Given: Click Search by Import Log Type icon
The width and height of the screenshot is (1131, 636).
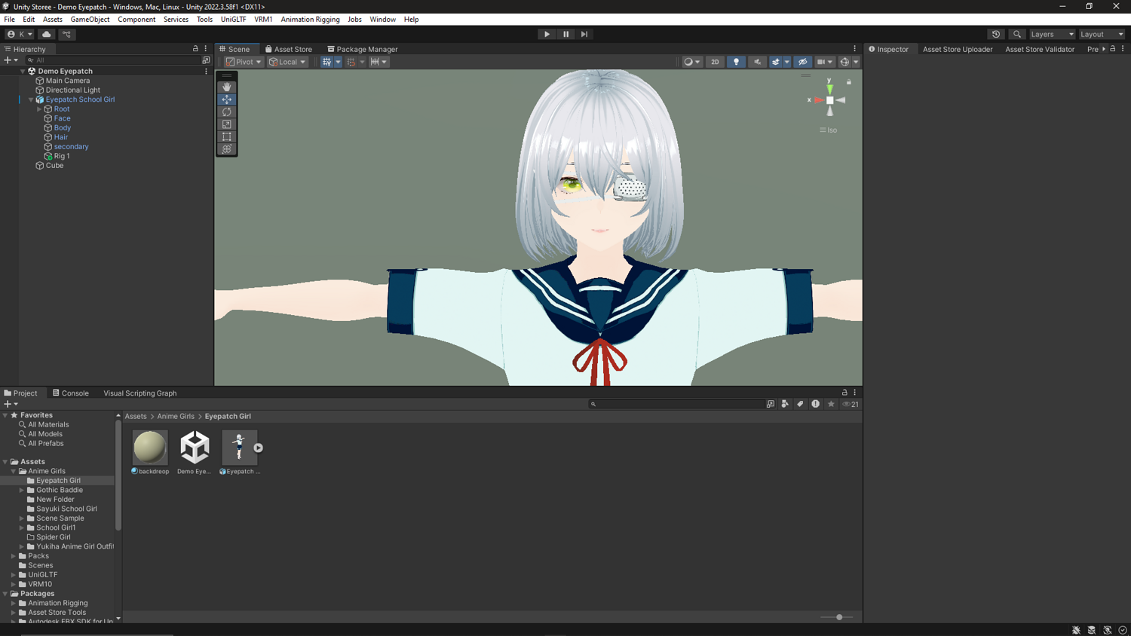Looking at the screenshot, I should [816, 404].
